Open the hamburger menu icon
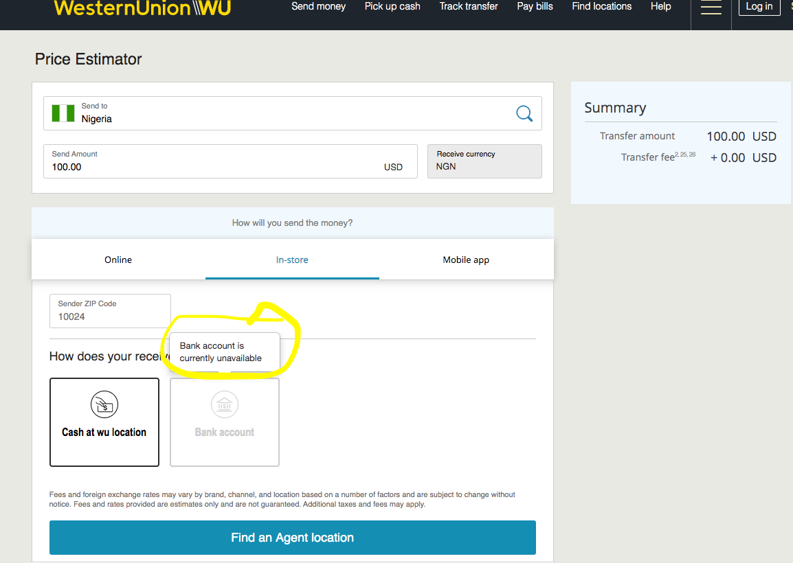This screenshot has height=563, width=793. (711, 7)
